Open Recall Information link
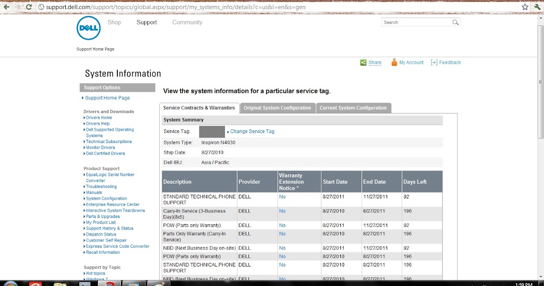 tap(103, 252)
